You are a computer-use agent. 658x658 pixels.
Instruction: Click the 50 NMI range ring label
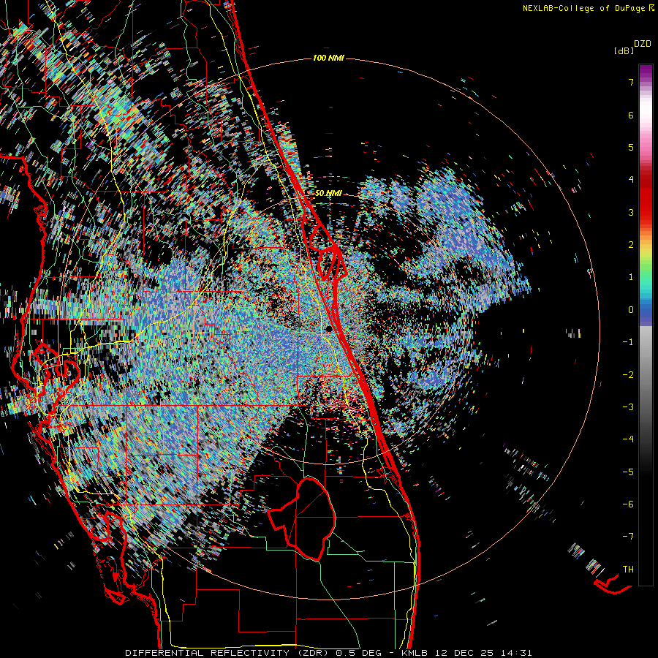[x=328, y=193]
